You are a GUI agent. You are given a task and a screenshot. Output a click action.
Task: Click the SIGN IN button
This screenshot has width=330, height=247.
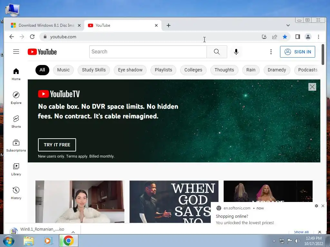coord(297,52)
